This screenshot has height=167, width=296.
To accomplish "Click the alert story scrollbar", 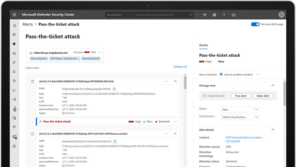I will pos(185,82).
